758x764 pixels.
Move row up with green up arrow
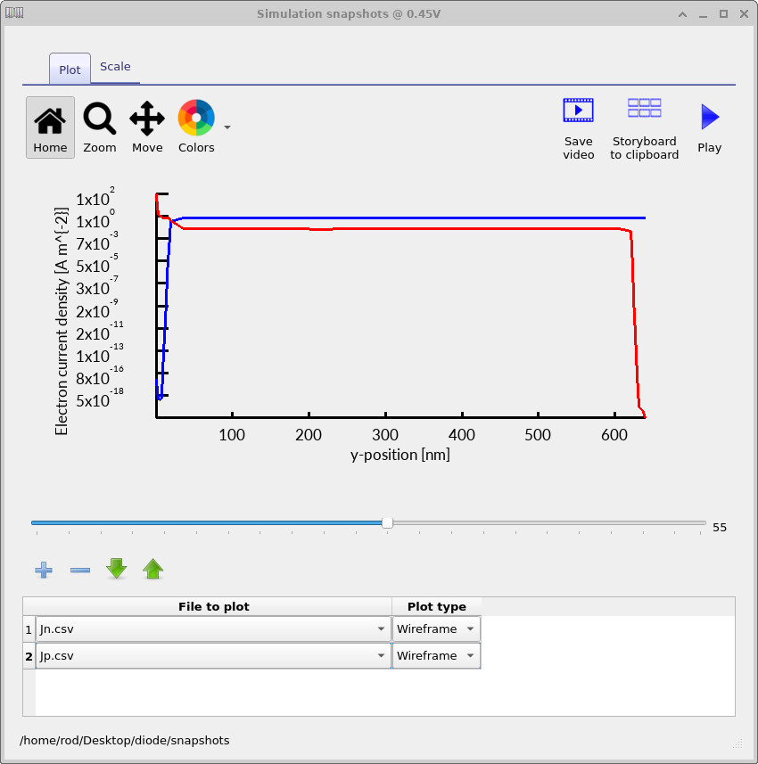(153, 570)
